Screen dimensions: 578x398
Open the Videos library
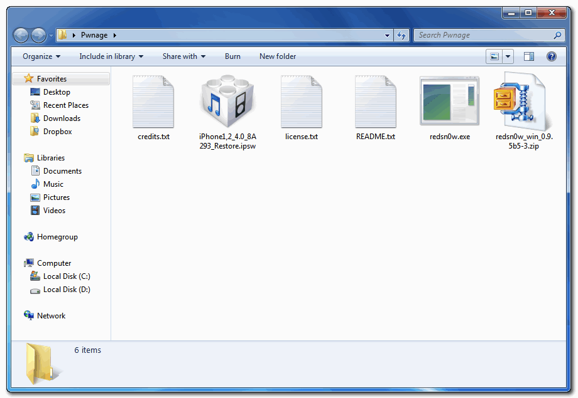coord(48,211)
